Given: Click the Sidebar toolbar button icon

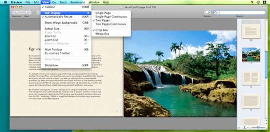Looking at the screenshot, I should point(207,12).
